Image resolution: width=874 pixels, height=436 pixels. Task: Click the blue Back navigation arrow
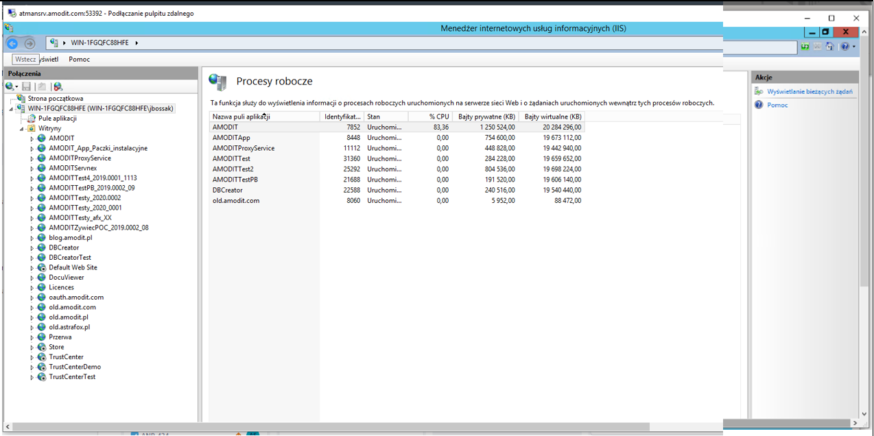[12, 43]
